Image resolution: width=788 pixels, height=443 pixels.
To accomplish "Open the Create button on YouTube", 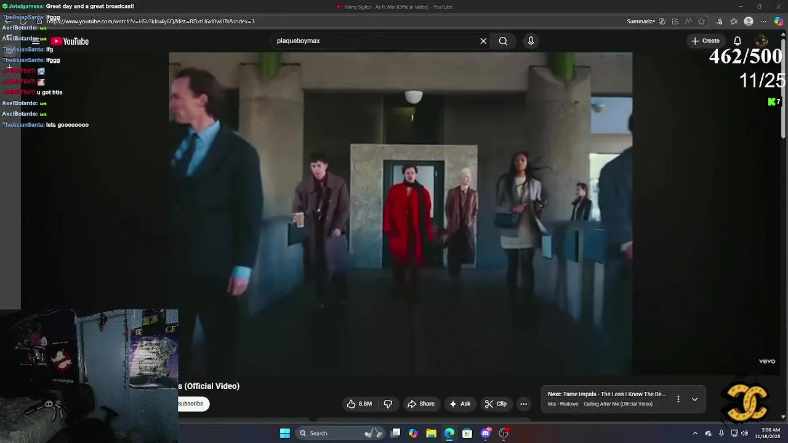I will [705, 41].
